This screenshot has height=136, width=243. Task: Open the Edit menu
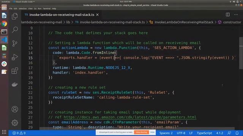point(15,9)
